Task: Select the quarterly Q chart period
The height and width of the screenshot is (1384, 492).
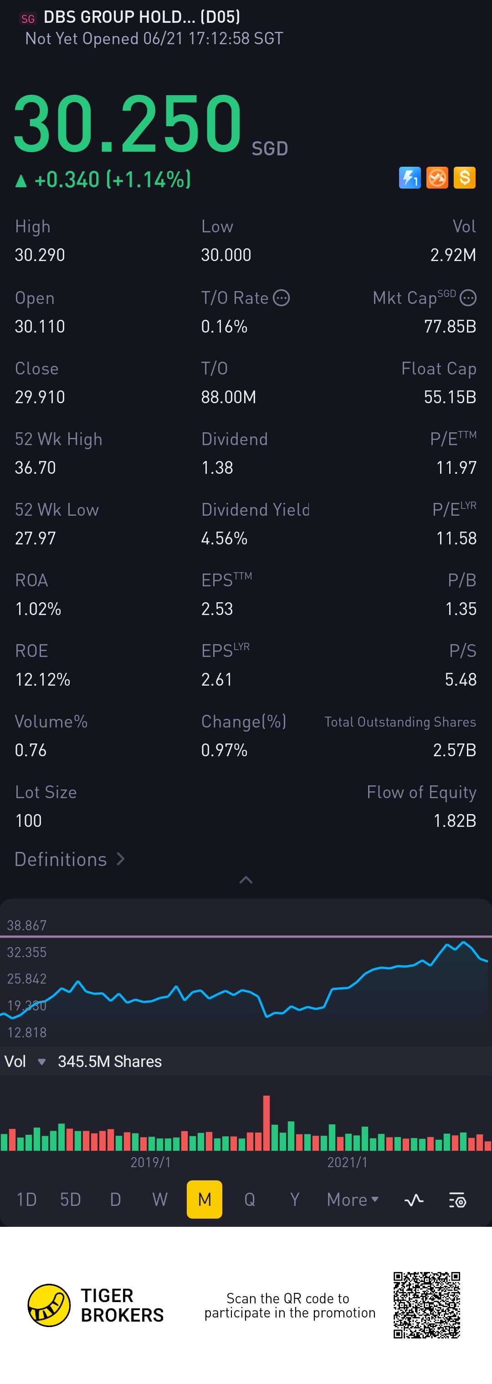Action: [250, 1199]
